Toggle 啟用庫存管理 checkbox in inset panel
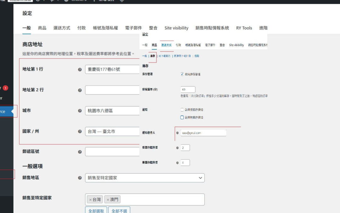This screenshot has height=213, width=340. click(x=182, y=74)
